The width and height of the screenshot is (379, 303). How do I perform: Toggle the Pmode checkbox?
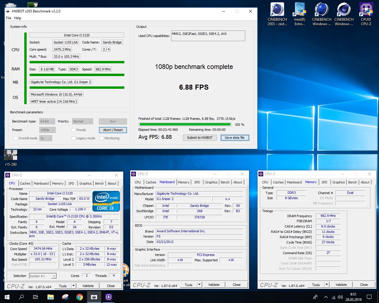coord(73,130)
